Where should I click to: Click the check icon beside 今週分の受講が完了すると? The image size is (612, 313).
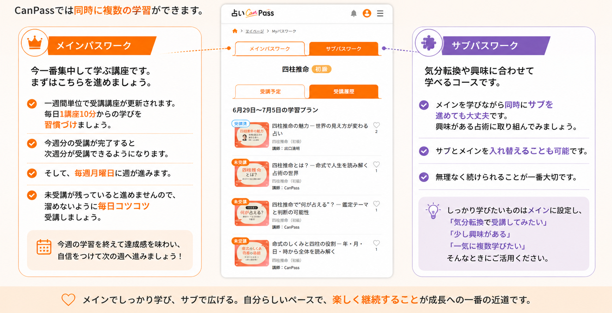click(x=32, y=143)
